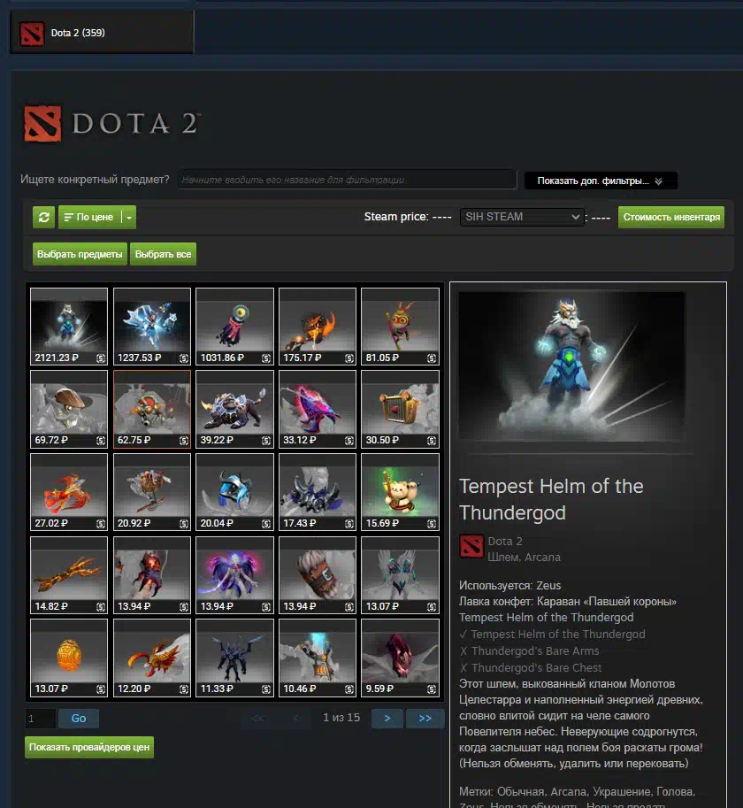The width and height of the screenshot is (743, 808).
Task: Click the Выбрать предметы button
Action: pos(80,254)
